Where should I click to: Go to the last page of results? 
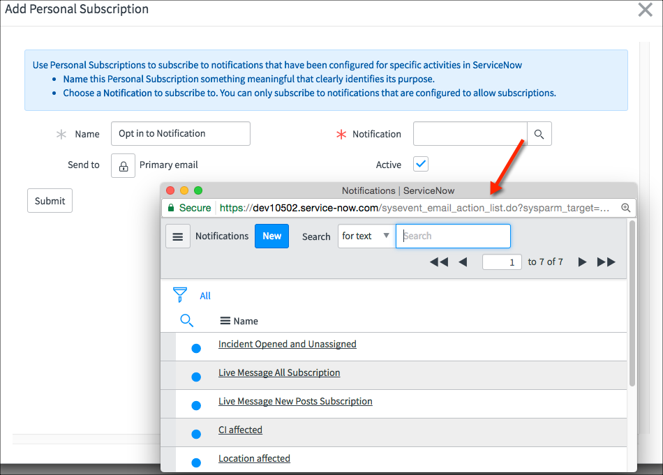[x=606, y=262]
